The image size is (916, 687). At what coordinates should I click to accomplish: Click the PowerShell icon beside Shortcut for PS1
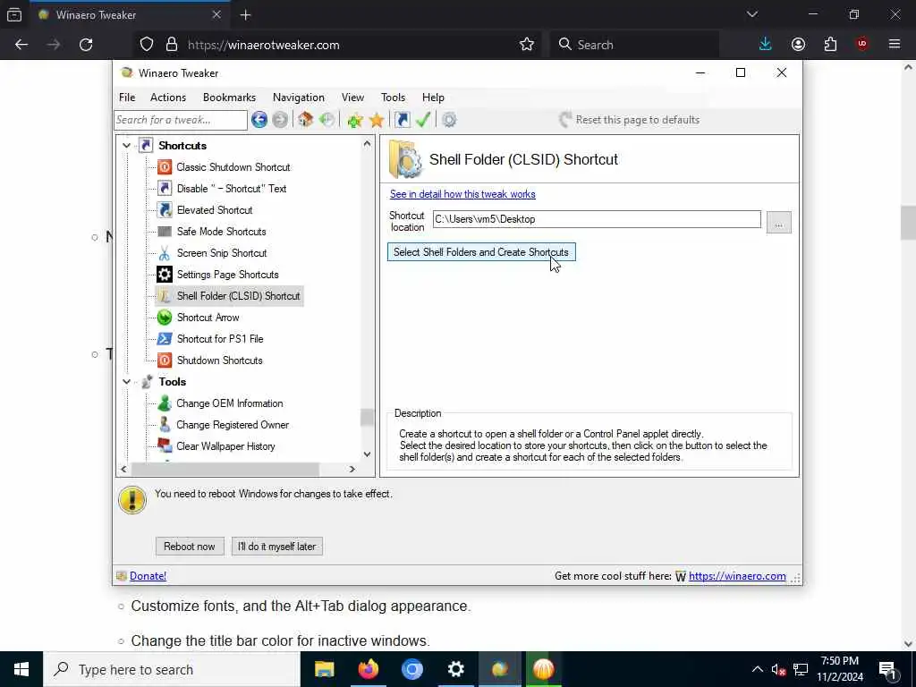coord(165,339)
